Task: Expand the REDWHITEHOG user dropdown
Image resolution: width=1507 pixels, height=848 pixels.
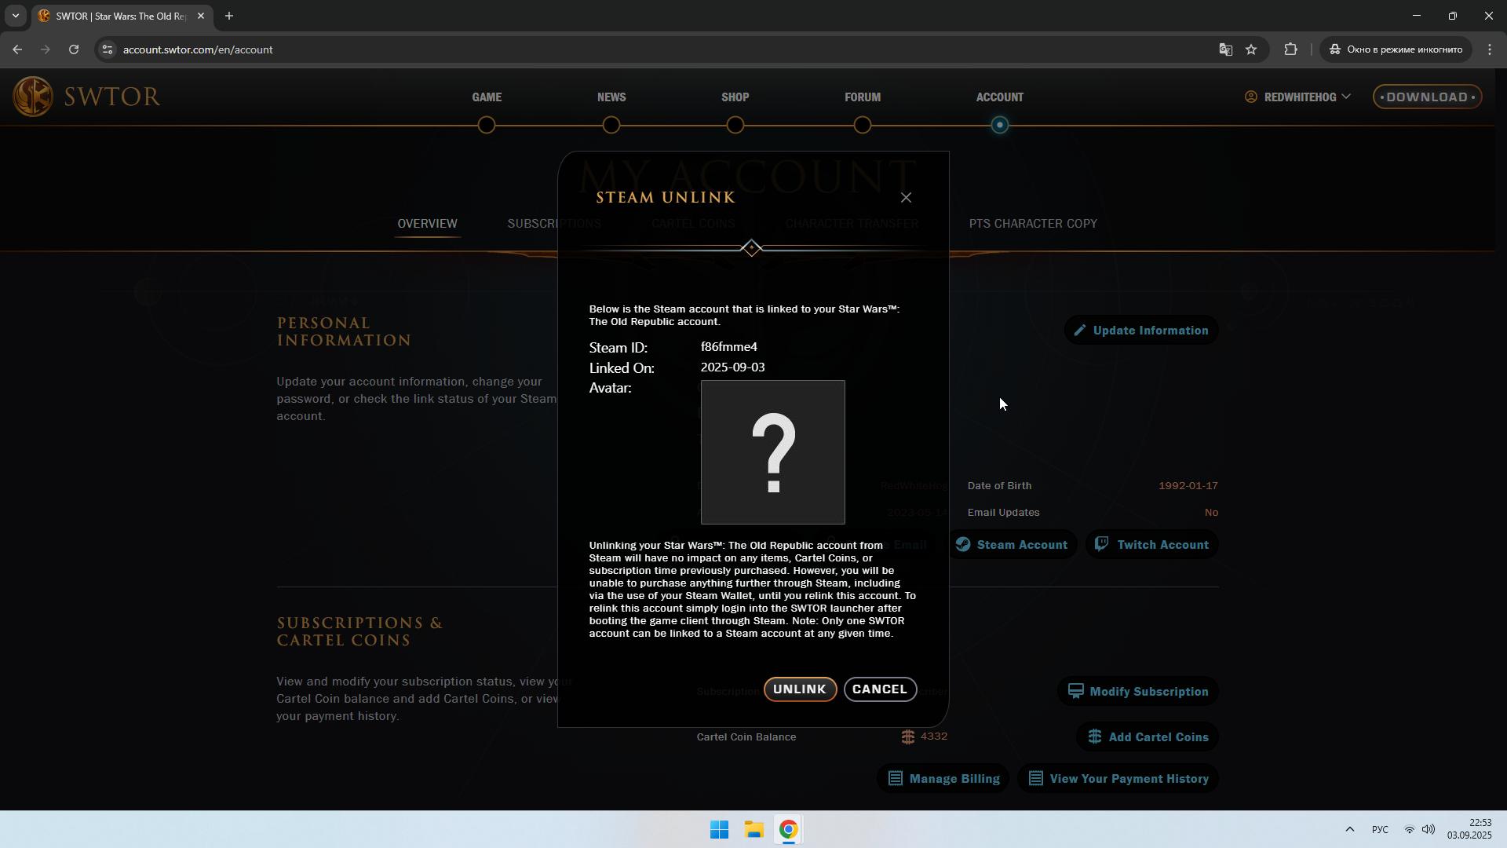Action: (x=1298, y=97)
